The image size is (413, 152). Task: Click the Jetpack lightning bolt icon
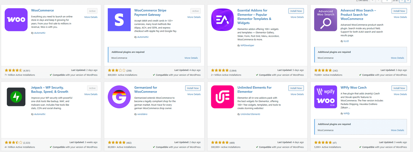[x=16, y=97]
